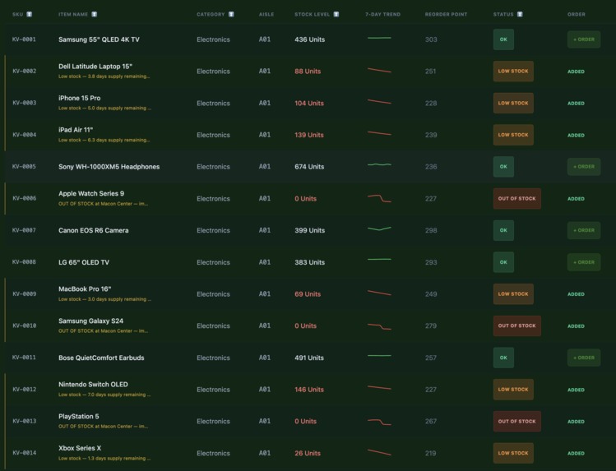Click OUT OF STOCK badge for PlayStation 5
This screenshot has height=471, width=616.
tap(517, 421)
